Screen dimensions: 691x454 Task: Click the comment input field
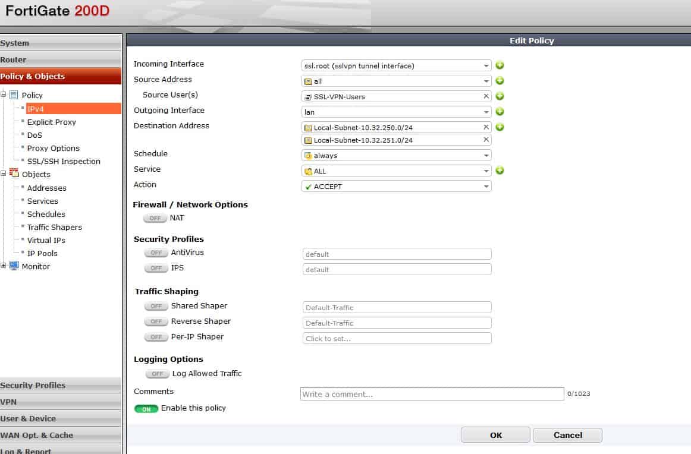[431, 393]
